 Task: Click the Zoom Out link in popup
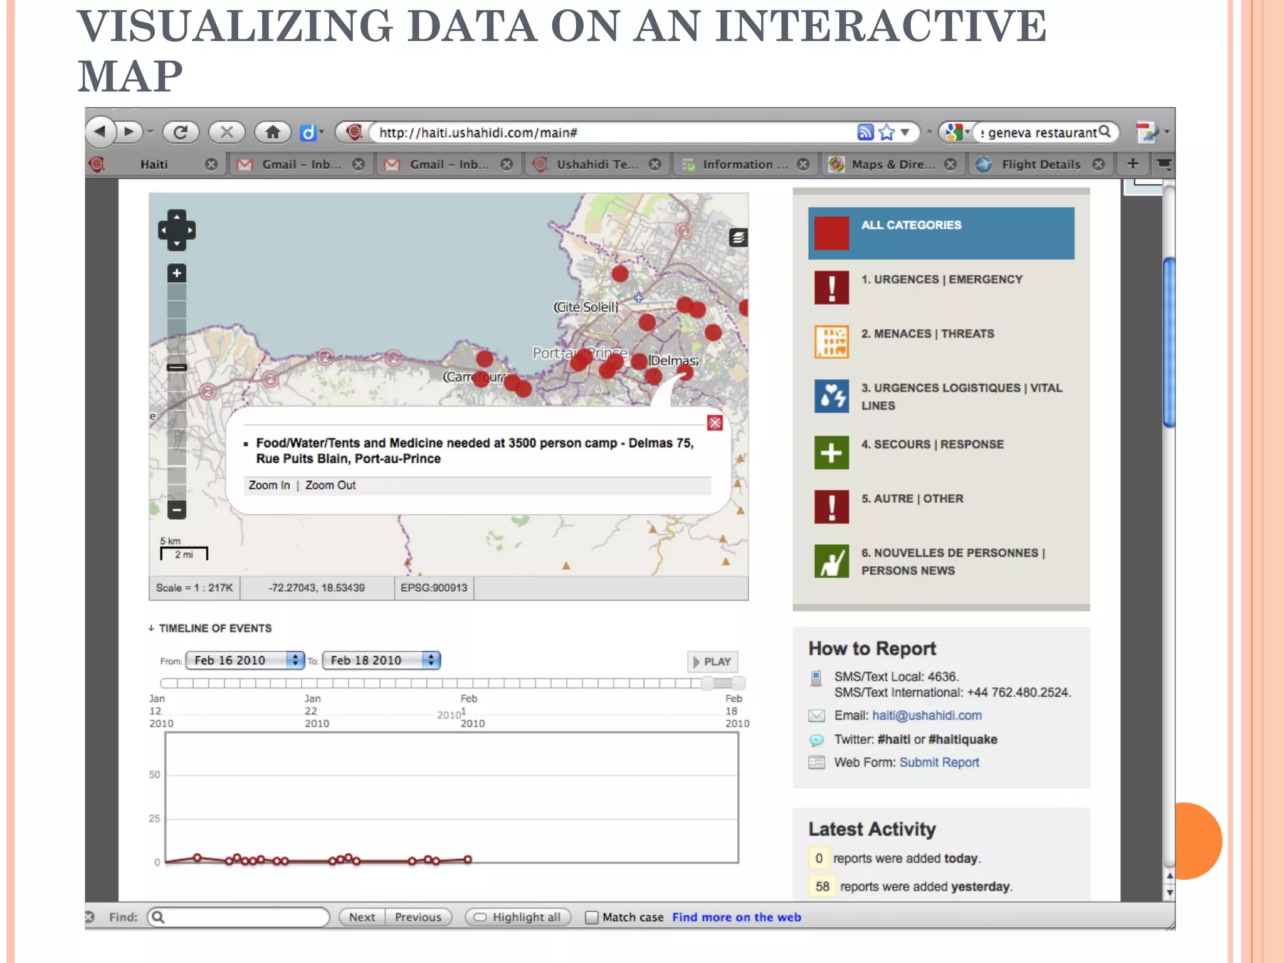click(330, 485)
